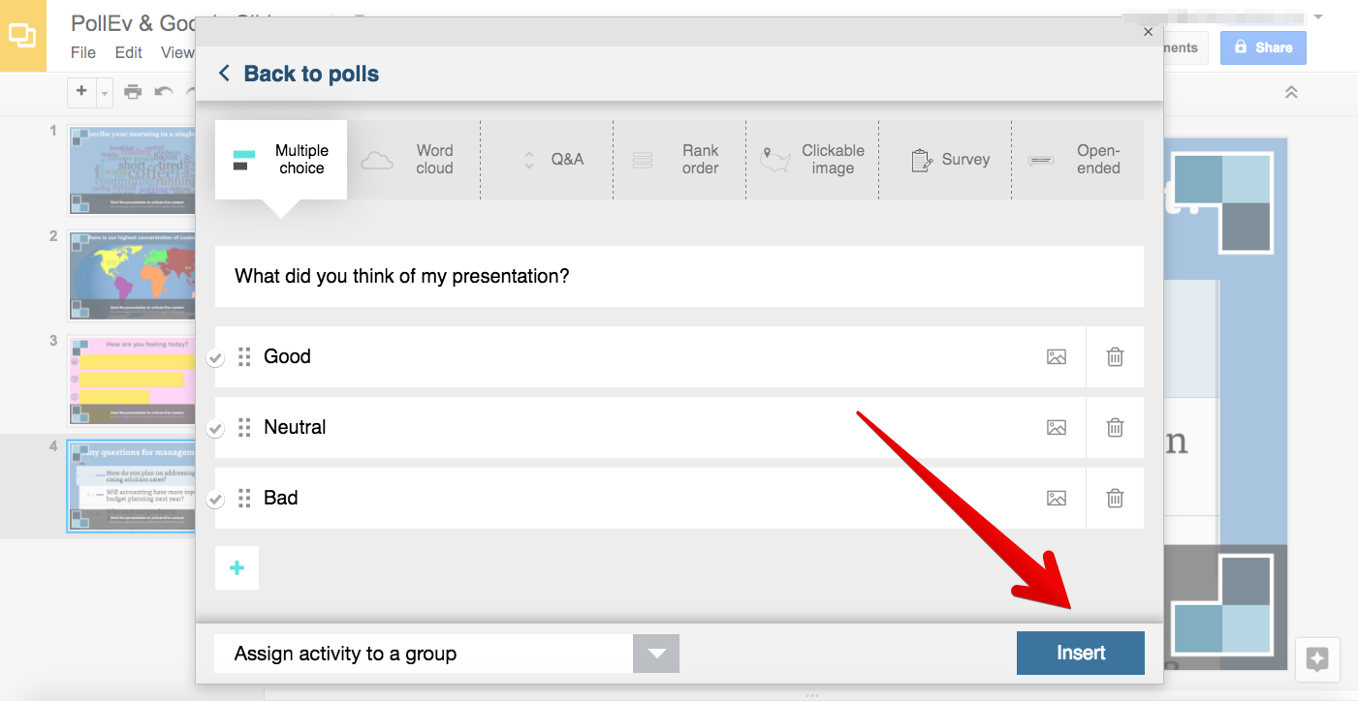Toggle correctness checkmark for Neutral option
The height and width of the screenshot is (701, 1358).
pos(215,427)
